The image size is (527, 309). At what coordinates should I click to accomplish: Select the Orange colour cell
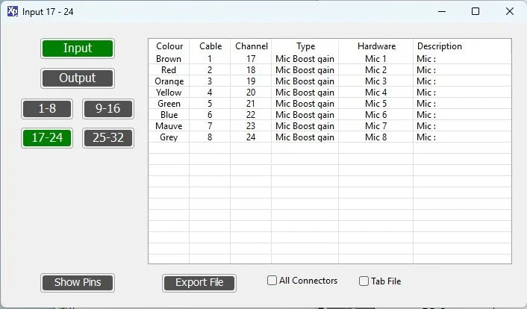[x=169, y=81]
